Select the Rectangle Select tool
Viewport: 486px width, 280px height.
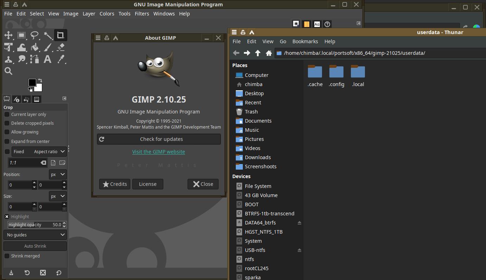(21, 35)
